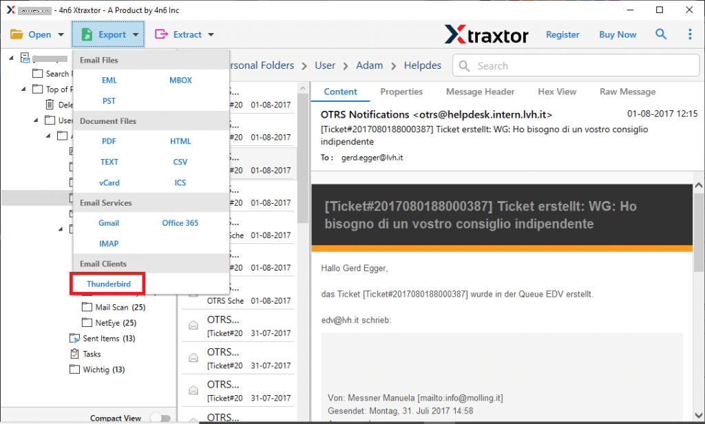Viewport: 705px width, 424px height.
Task: Select Thunderbird under Email Clients
Action: pyautogui.click(x=107, y=284)
